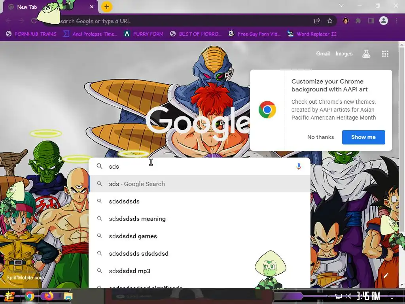Click the magnifier icon in the search box
The width and height of the screenshot is (405, 304).
[x=99, y=166]
